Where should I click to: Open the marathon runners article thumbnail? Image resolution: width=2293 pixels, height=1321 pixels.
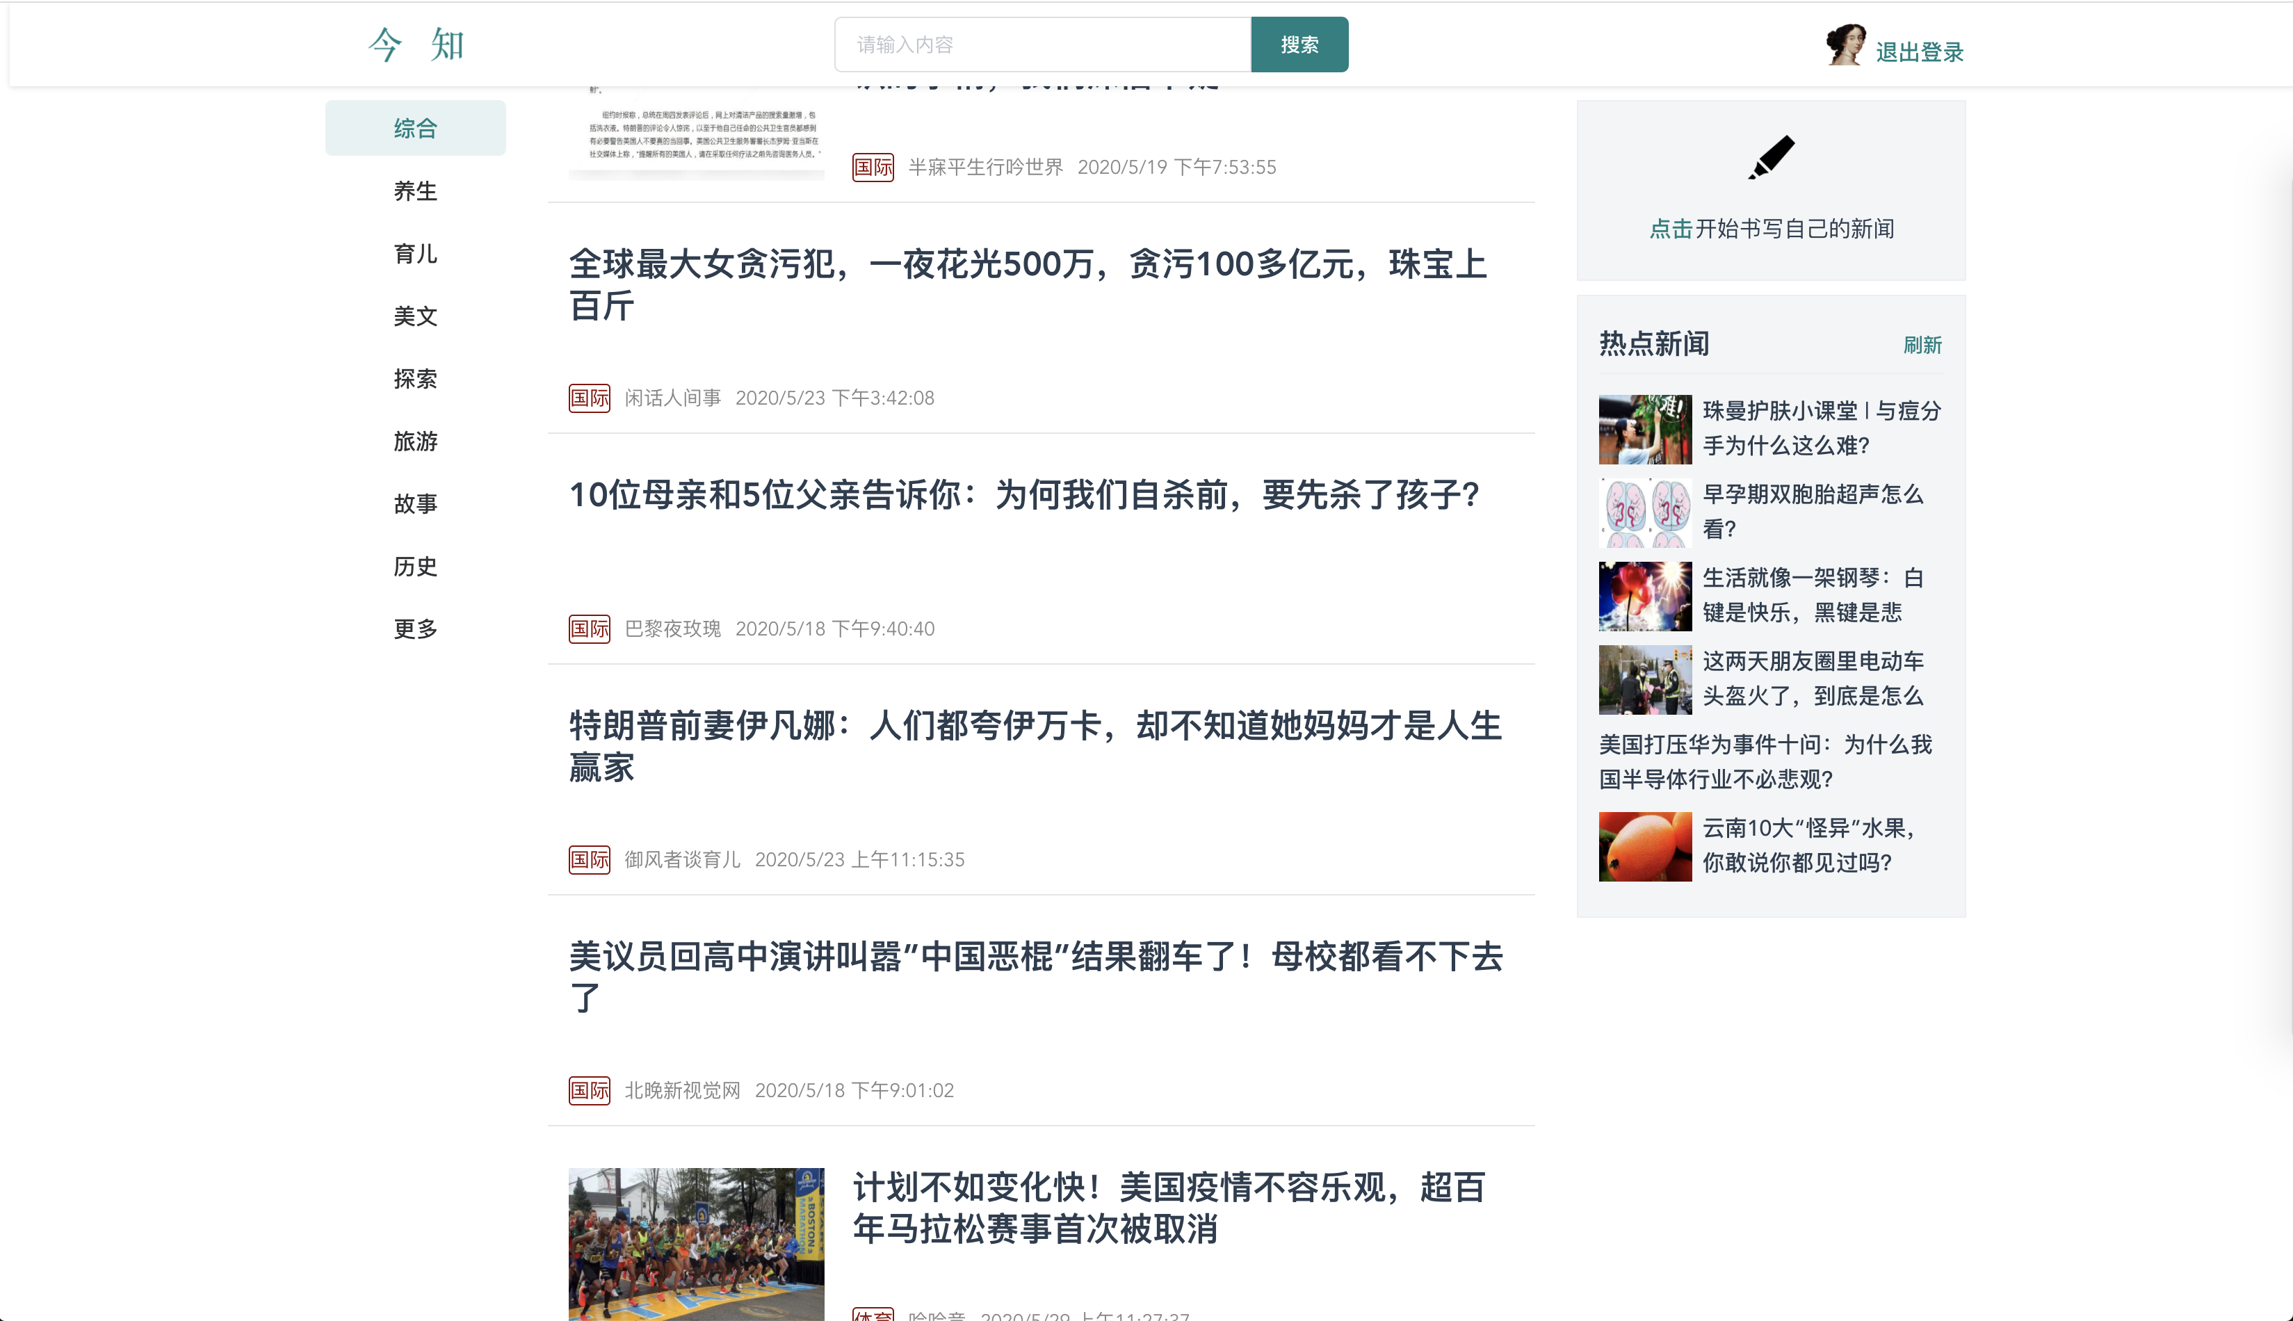click(696, 1243)
